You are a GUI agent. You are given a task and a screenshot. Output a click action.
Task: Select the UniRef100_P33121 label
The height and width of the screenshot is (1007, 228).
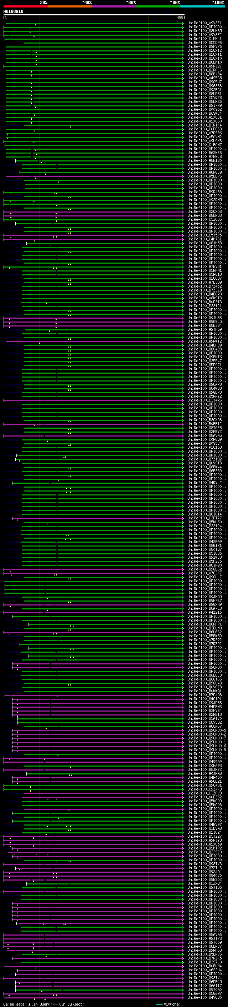(x=204, y=306)
